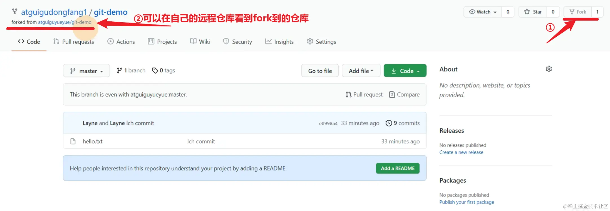Switch to the Code tab
The width and height of the screenshot is (610, 211).
click(29, 42)
